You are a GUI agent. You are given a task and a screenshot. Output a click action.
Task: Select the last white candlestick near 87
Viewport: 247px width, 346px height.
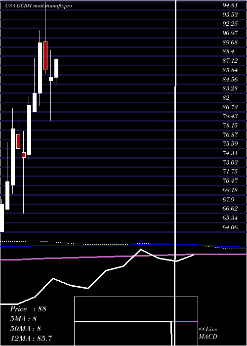[x=56, y=68]
